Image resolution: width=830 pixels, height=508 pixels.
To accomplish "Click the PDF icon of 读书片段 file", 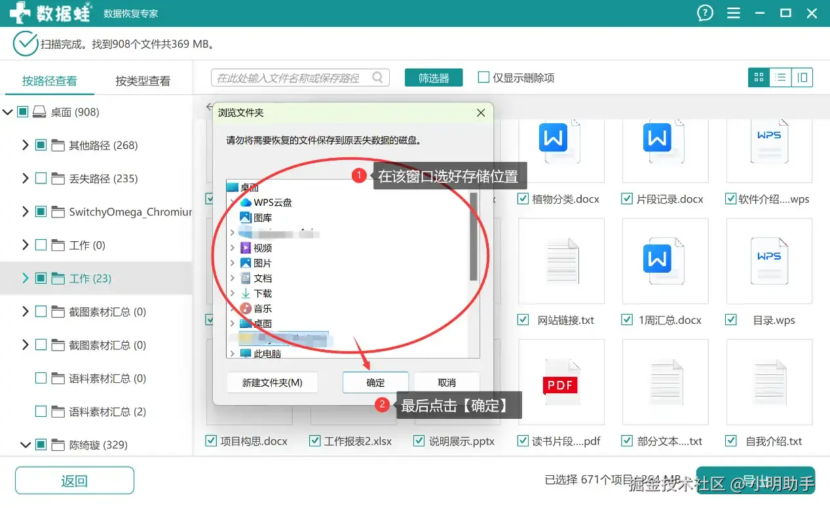I will click(x=561, y=382).
